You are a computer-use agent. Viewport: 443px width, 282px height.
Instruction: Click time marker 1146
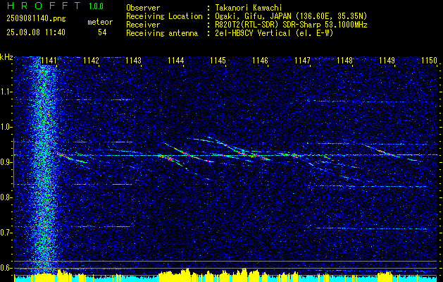click(x=260, y=60)
